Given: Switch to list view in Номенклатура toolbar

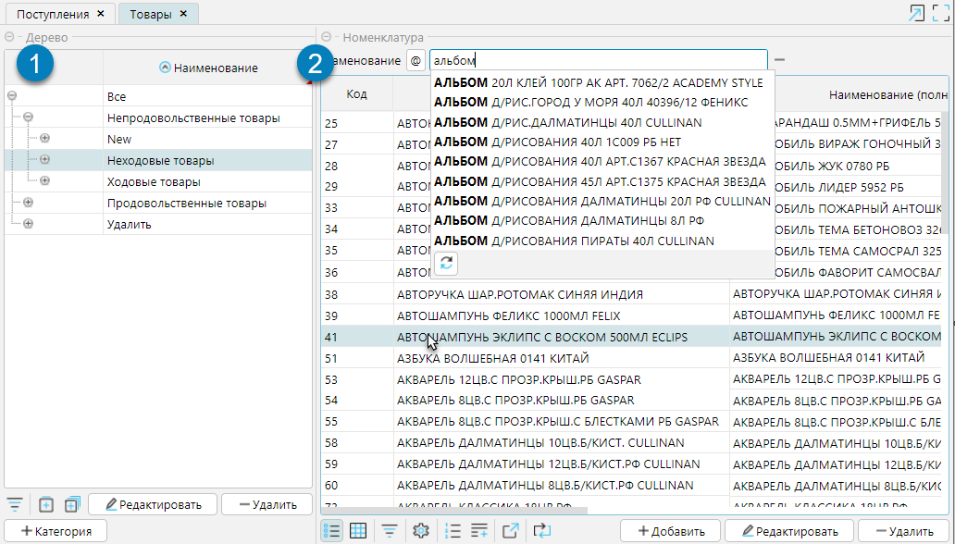Looking at the screenshot, I should pos(332,530).
